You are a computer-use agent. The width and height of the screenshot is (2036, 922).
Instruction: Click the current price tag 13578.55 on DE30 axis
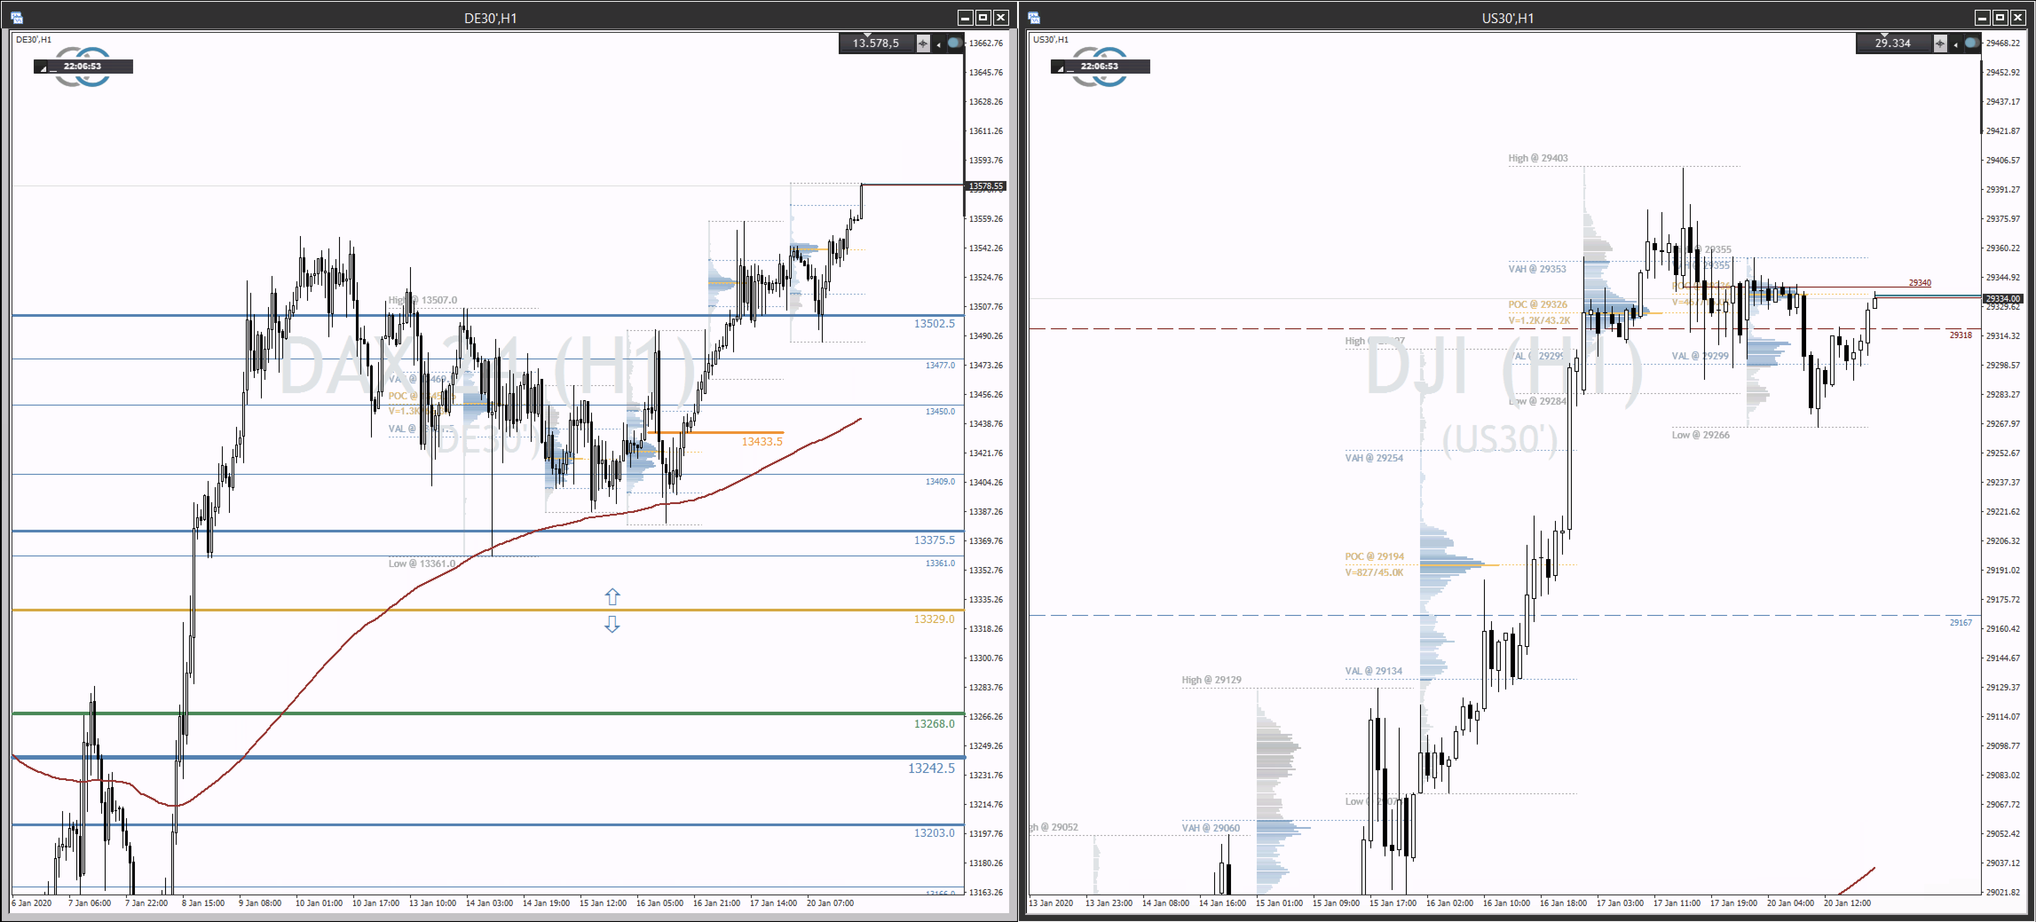pyautogui.click(x=986, y=186)
